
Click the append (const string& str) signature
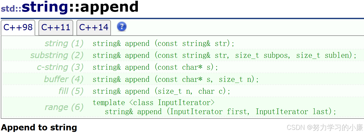[164, 43]
